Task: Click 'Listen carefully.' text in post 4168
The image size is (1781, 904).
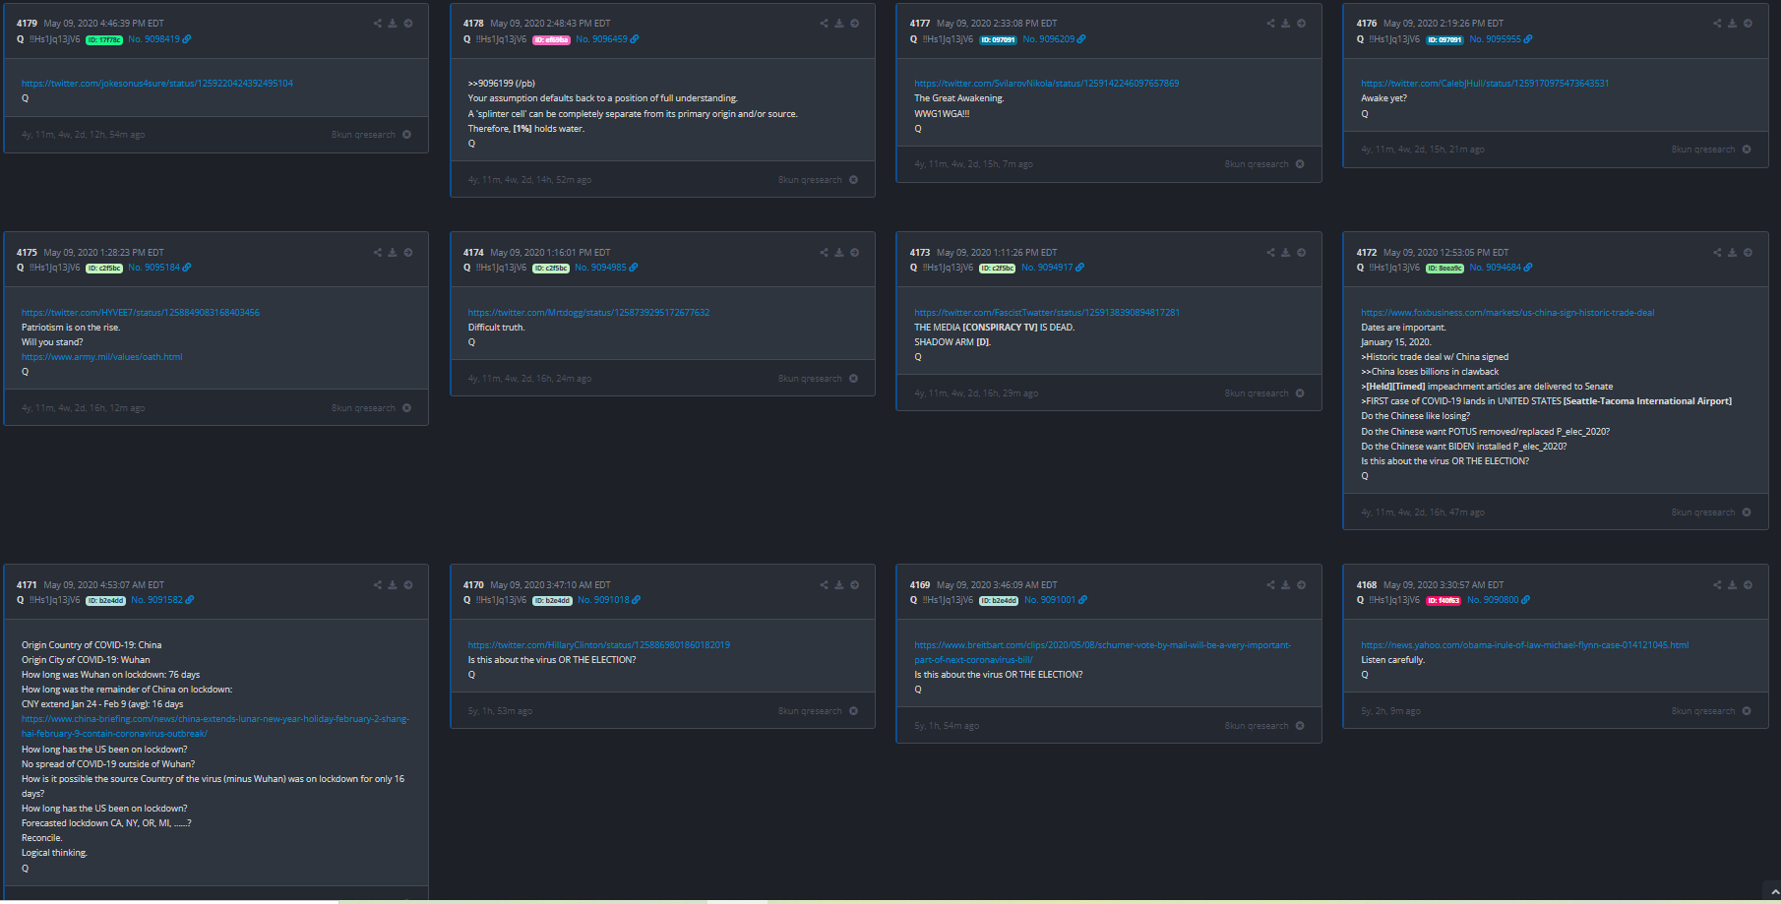Action: [x=1392, y=660]
